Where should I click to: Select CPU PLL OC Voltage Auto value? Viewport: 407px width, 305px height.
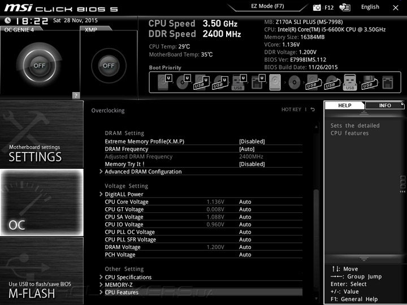coord(245,232)
